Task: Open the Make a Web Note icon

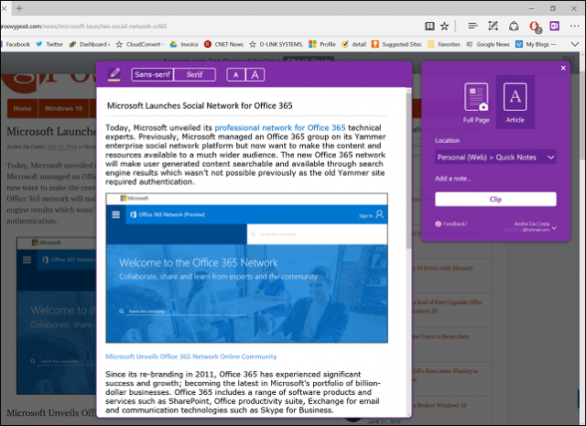Action: (x=493, y=26)
